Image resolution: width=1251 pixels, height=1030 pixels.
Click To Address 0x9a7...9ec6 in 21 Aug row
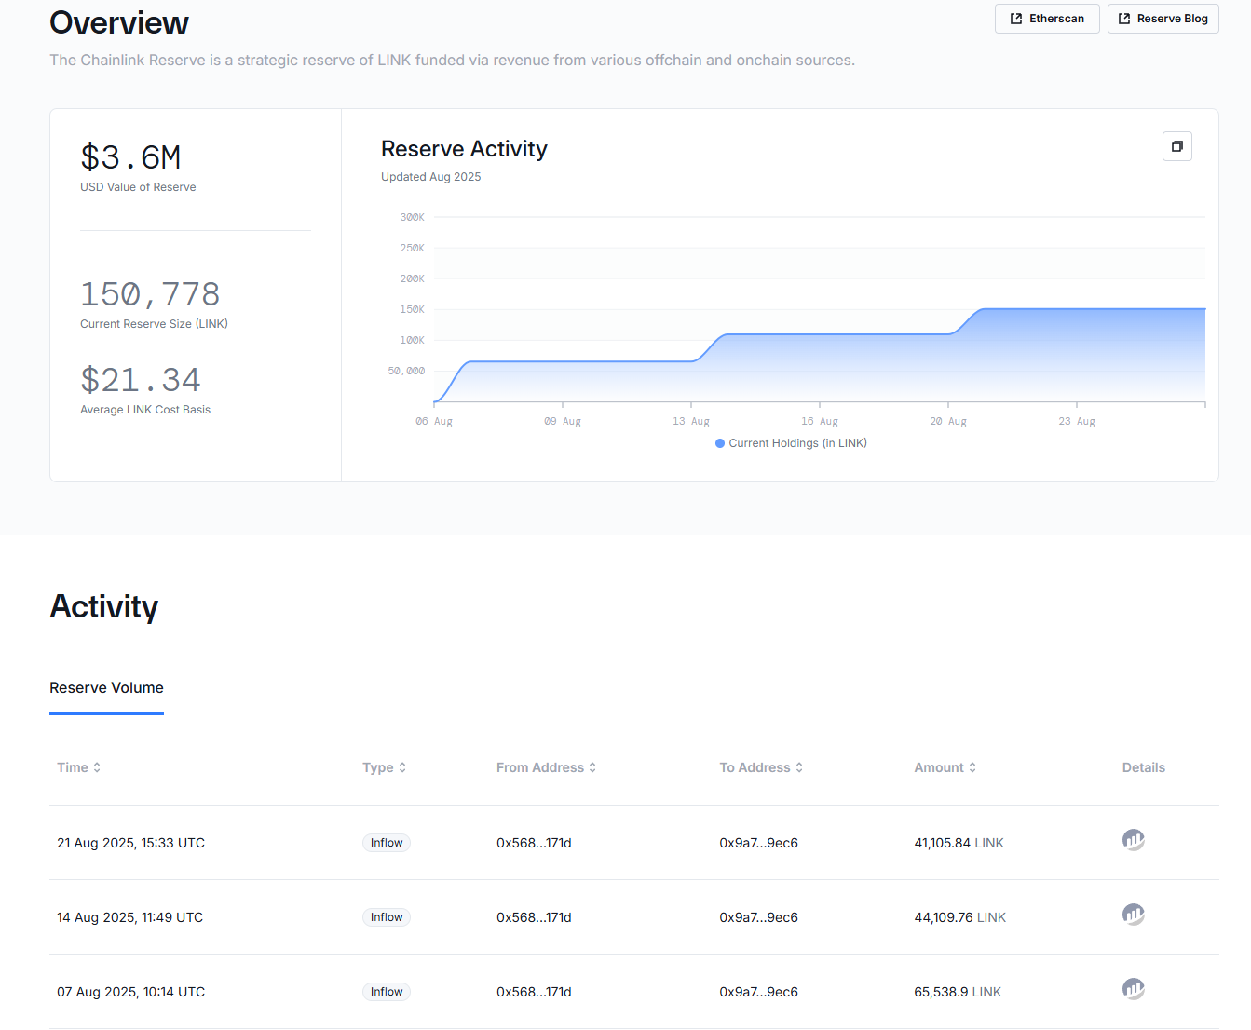click(x=758, y=843)
